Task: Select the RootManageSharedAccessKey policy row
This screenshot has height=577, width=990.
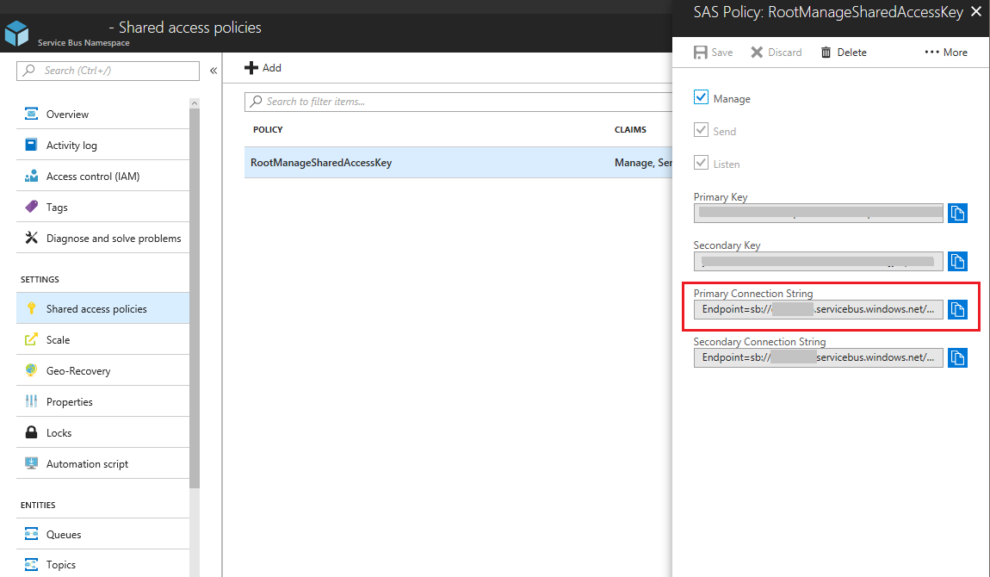Action: coord(458,162)
